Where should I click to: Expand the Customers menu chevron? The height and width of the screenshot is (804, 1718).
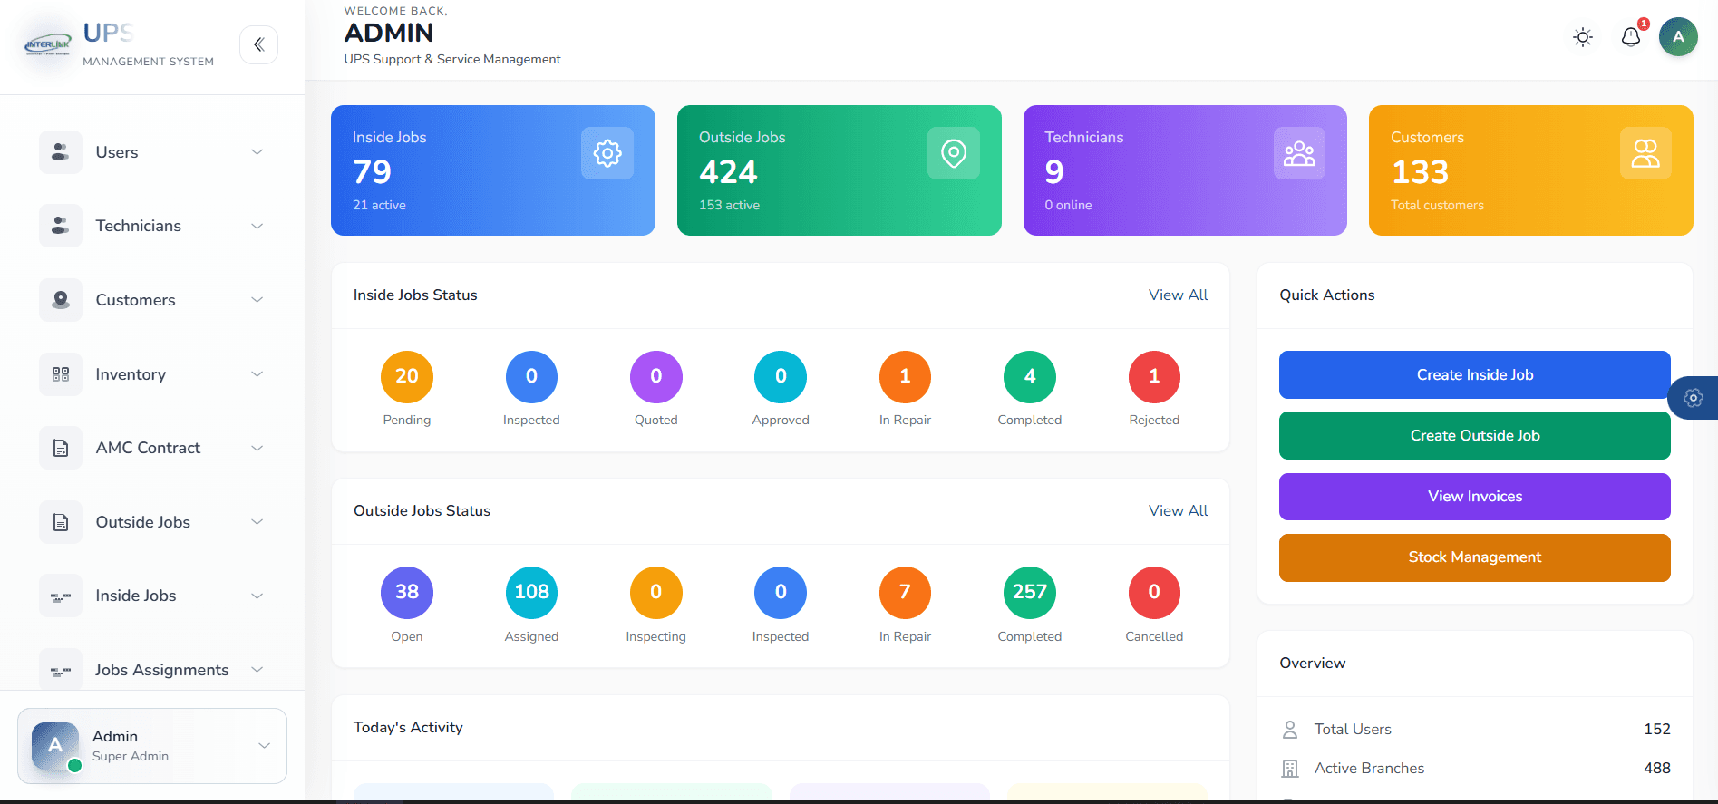[257, 300]
